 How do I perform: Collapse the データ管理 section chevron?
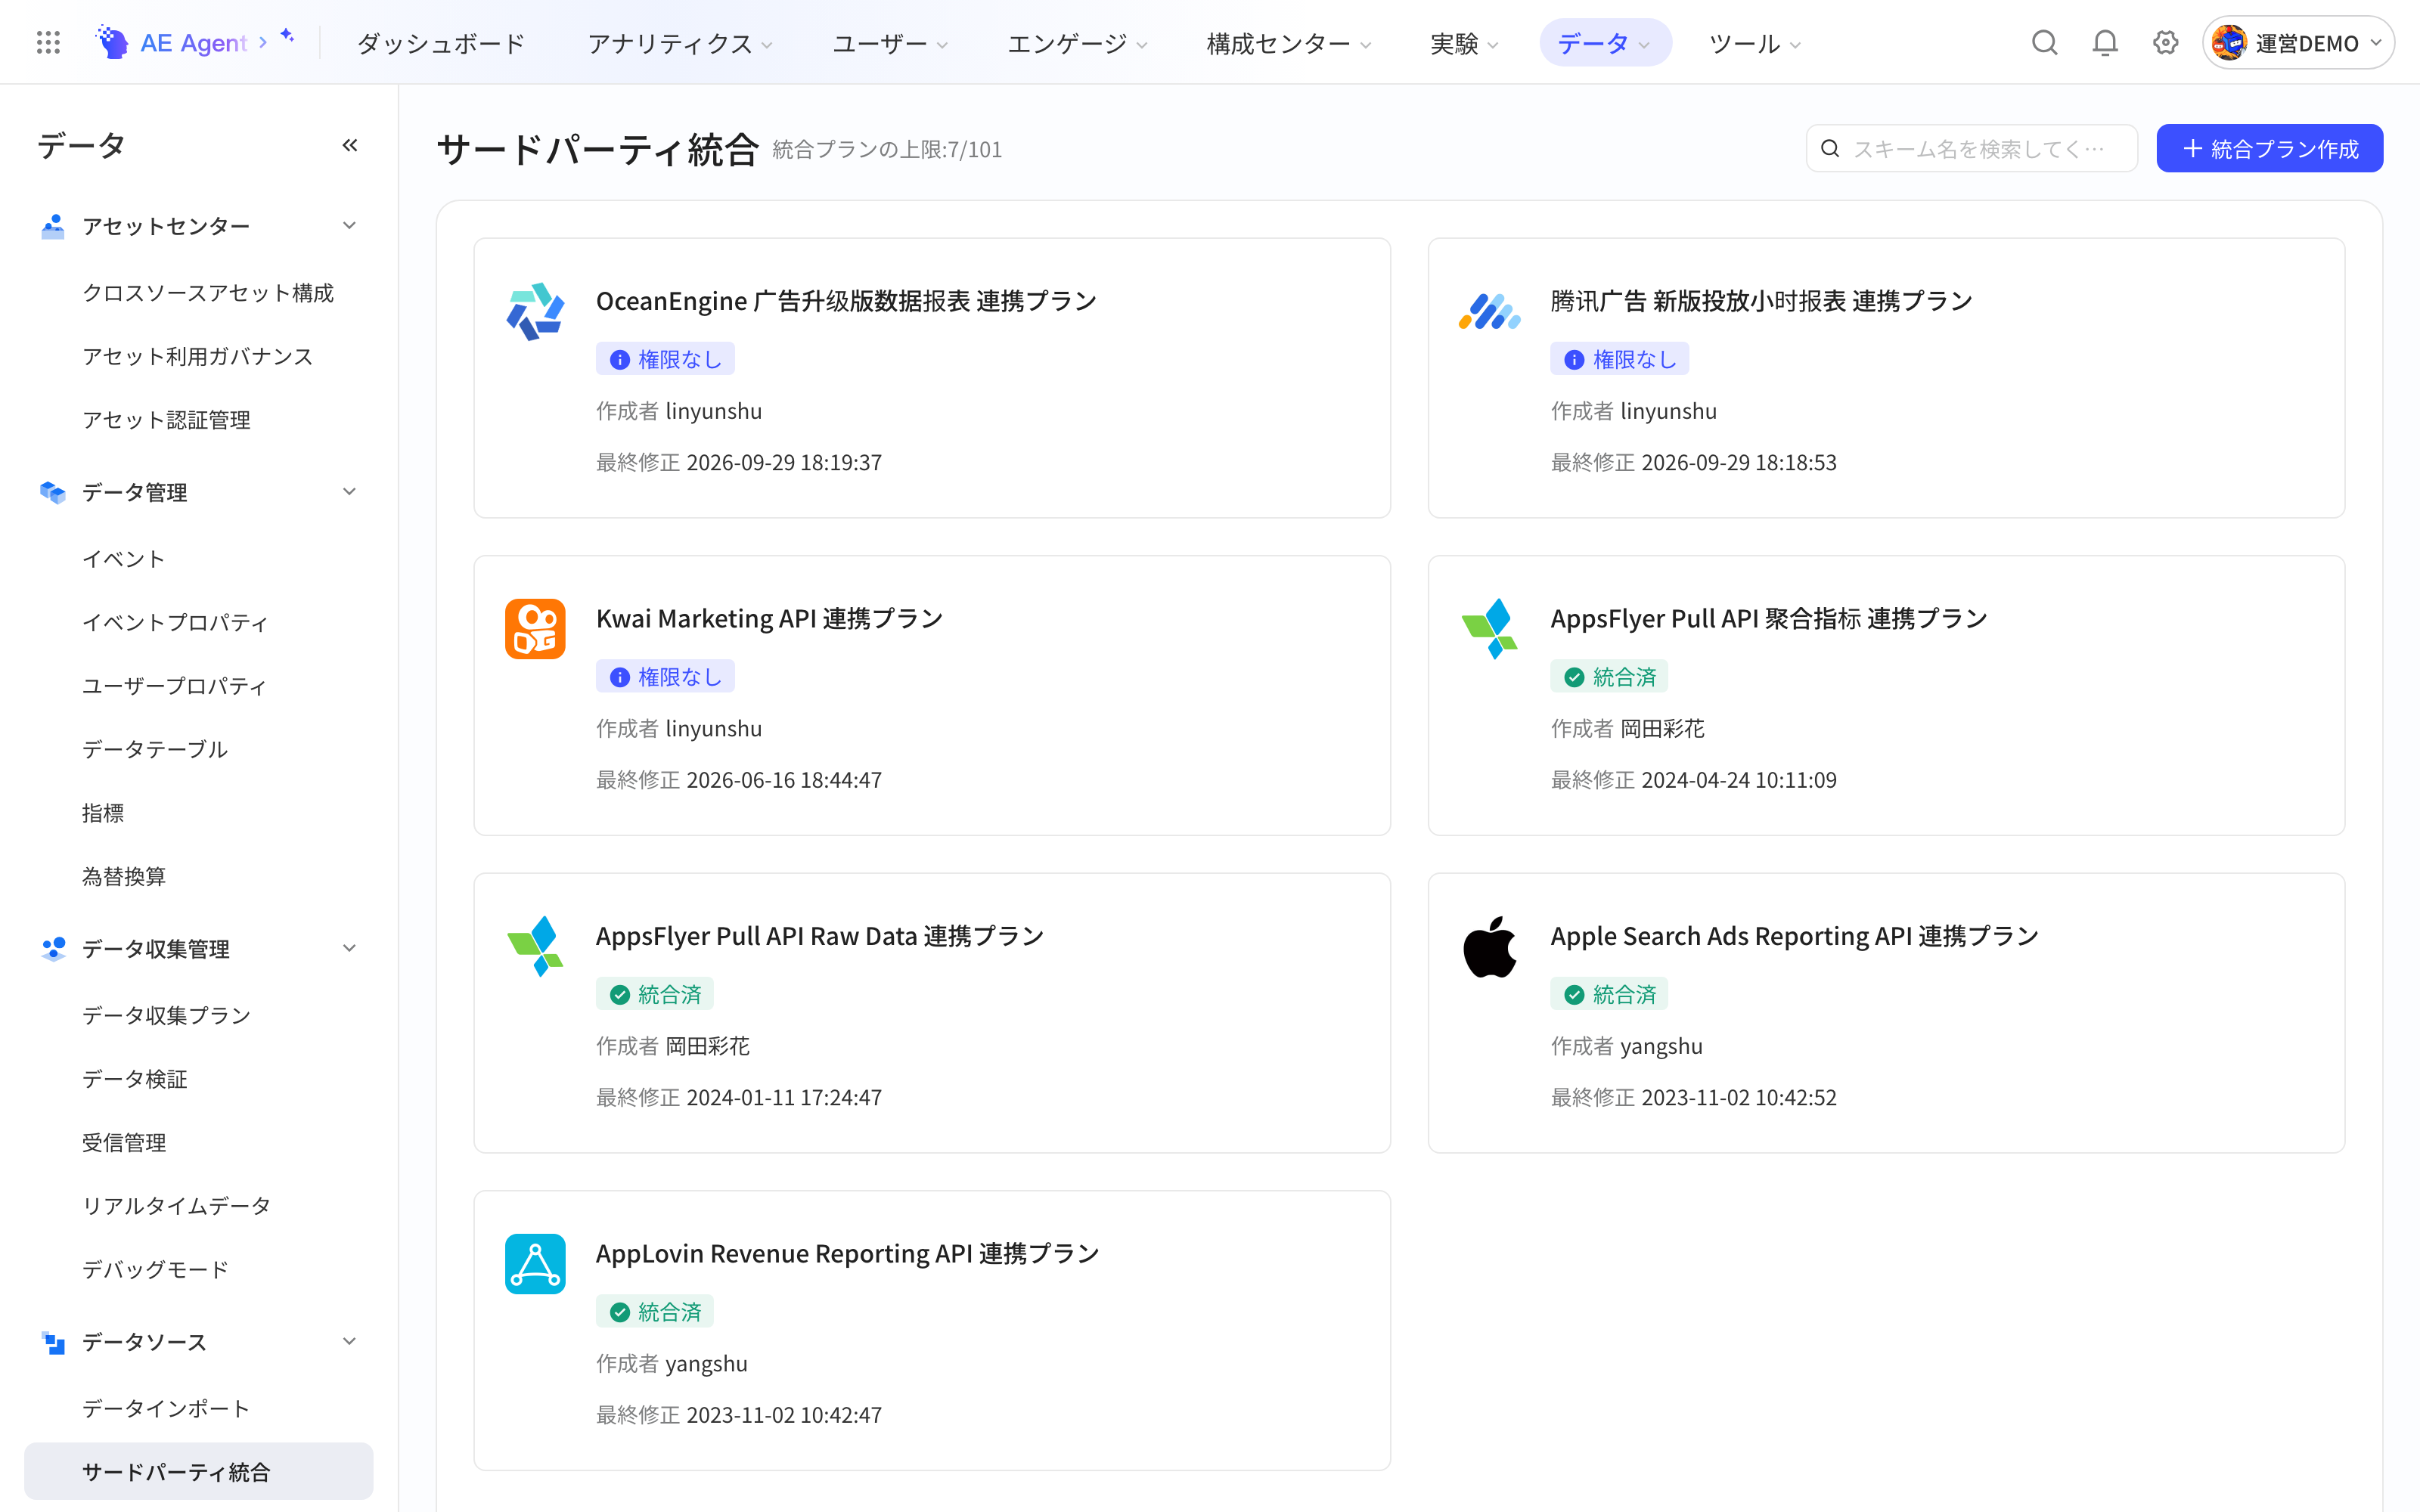349,491
